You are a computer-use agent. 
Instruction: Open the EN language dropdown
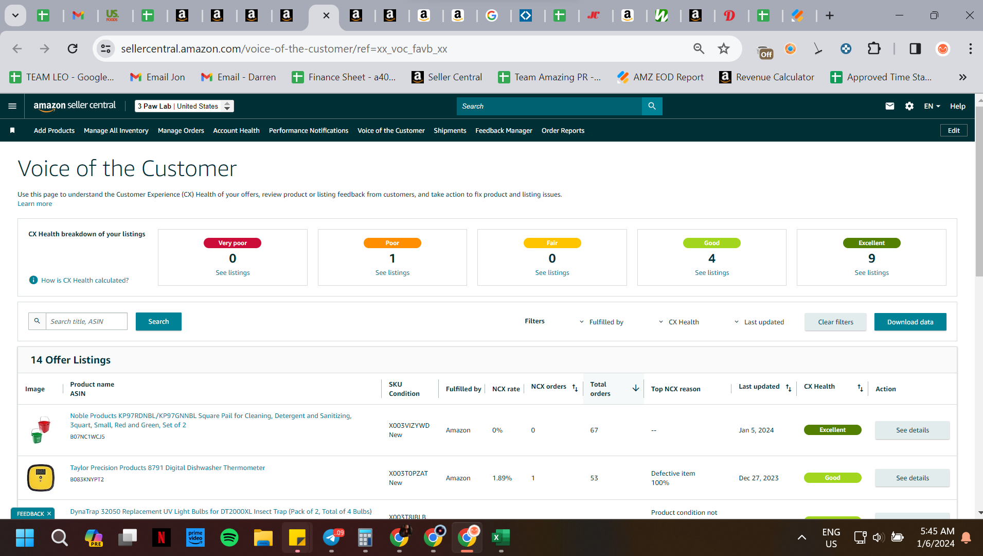(x=932, y=106)
